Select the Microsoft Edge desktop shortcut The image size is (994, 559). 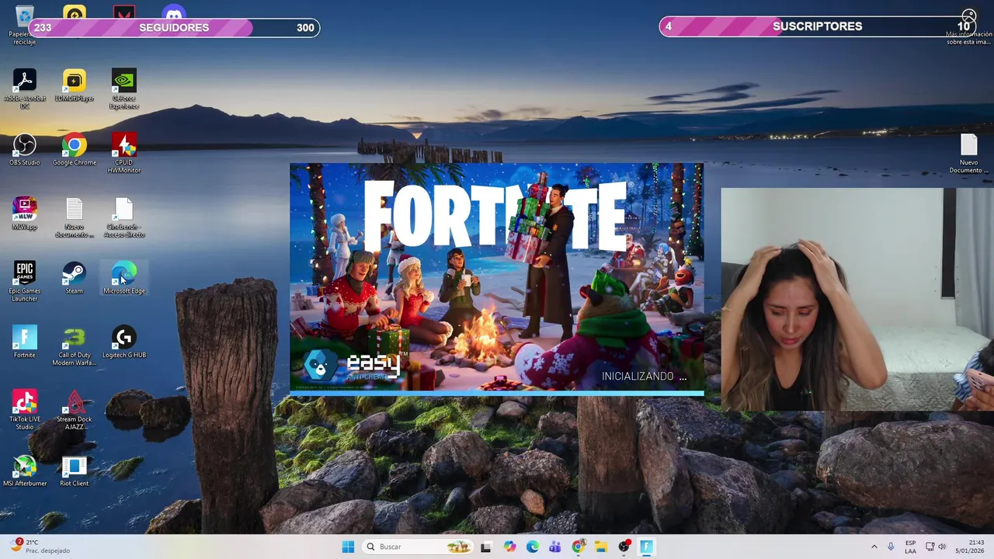123,278
